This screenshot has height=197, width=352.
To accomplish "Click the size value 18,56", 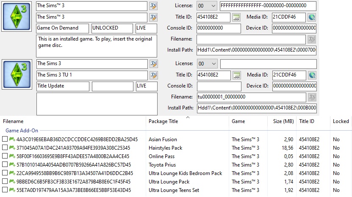I will (288, 148).
